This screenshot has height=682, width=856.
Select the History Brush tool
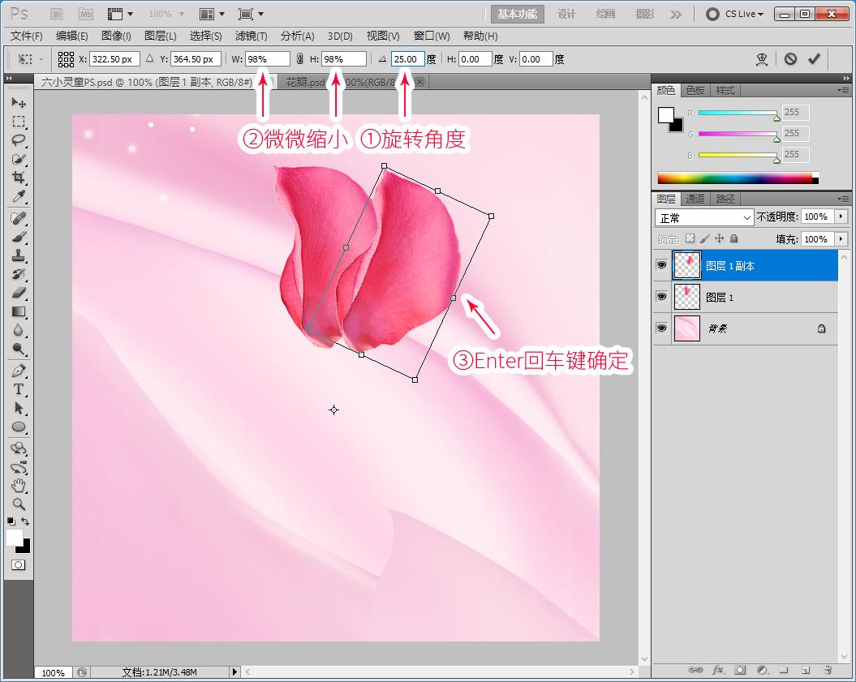click(x=19, y=274)
